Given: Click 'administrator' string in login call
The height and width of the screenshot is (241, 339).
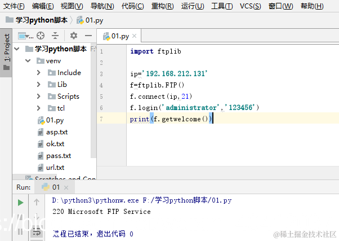Looking at the screenshot, I should point(190,107).
